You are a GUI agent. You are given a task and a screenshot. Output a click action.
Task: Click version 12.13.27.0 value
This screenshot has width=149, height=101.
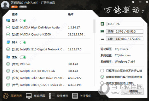click(75, 49)
